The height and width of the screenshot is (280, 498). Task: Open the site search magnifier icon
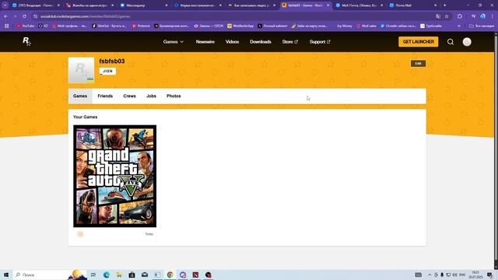point(451,42)
